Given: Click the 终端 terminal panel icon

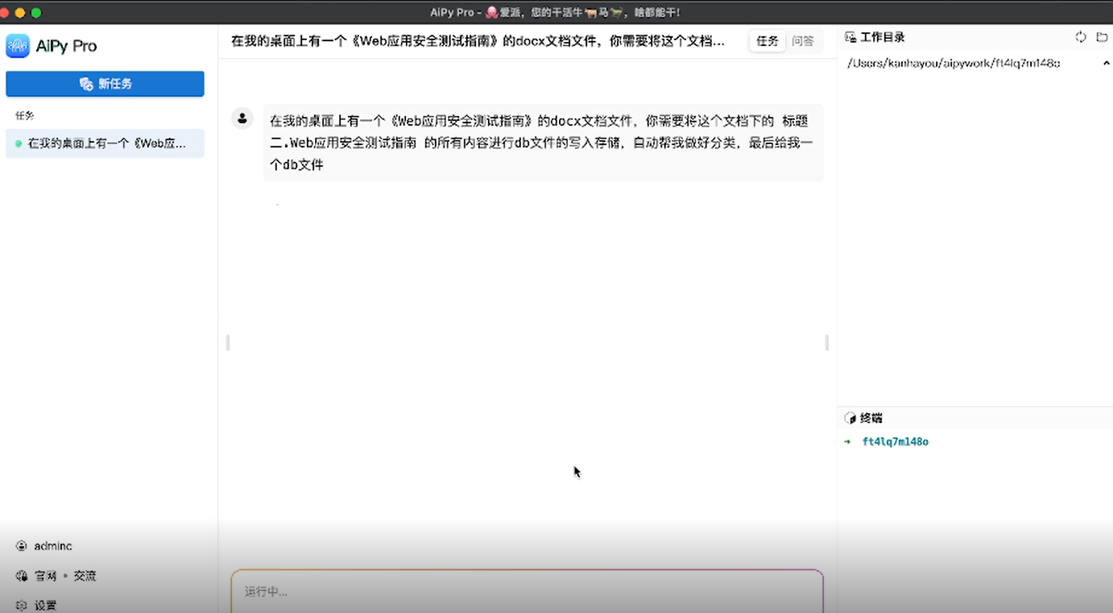Looking at the screenshot, I should 850,418.
